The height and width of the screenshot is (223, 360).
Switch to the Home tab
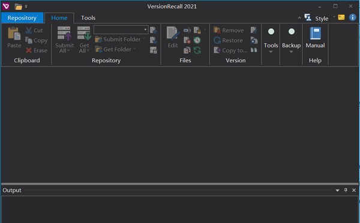59,18
